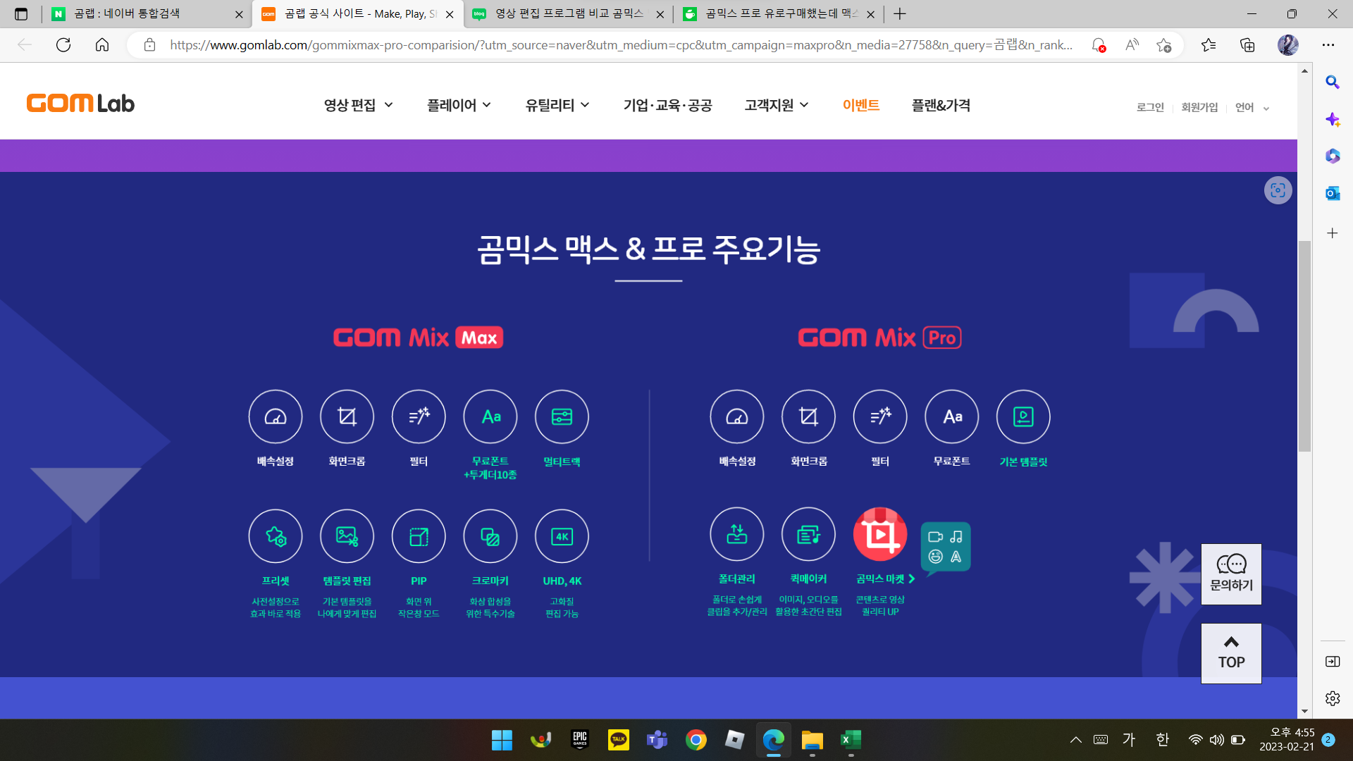1353x761 pixels.
Task: Click the GOM Mix Pro 화면크롭 crop icon
Action: coord(808,416)
